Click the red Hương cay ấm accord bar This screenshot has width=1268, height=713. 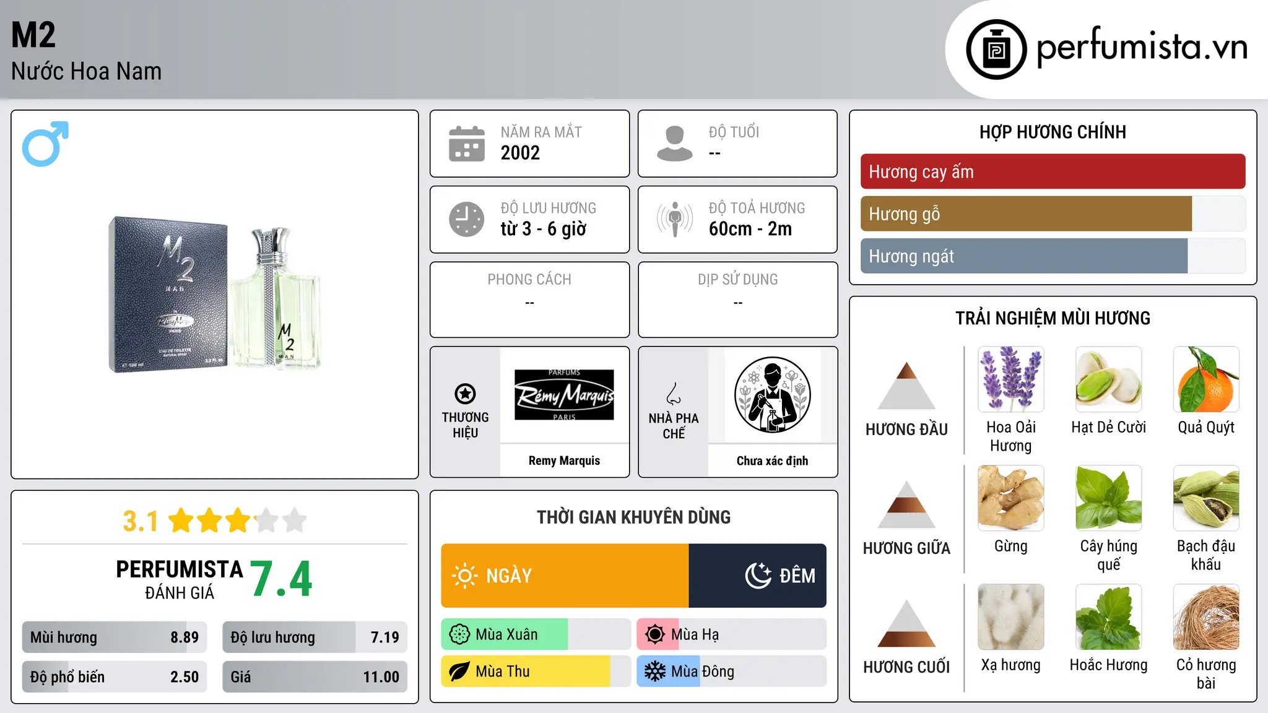point(1053,171)
